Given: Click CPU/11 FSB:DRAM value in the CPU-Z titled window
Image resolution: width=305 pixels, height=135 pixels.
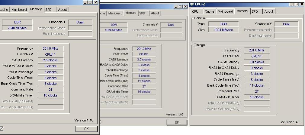Looking at the screenshot, I should tap(257, 56).
